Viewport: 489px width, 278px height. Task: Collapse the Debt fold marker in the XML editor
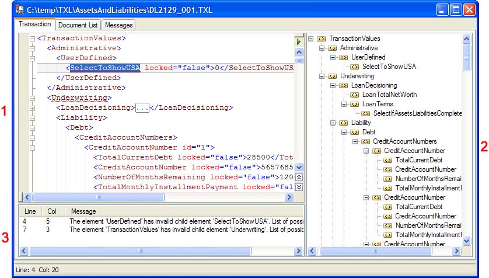click(x=32, y=128)
